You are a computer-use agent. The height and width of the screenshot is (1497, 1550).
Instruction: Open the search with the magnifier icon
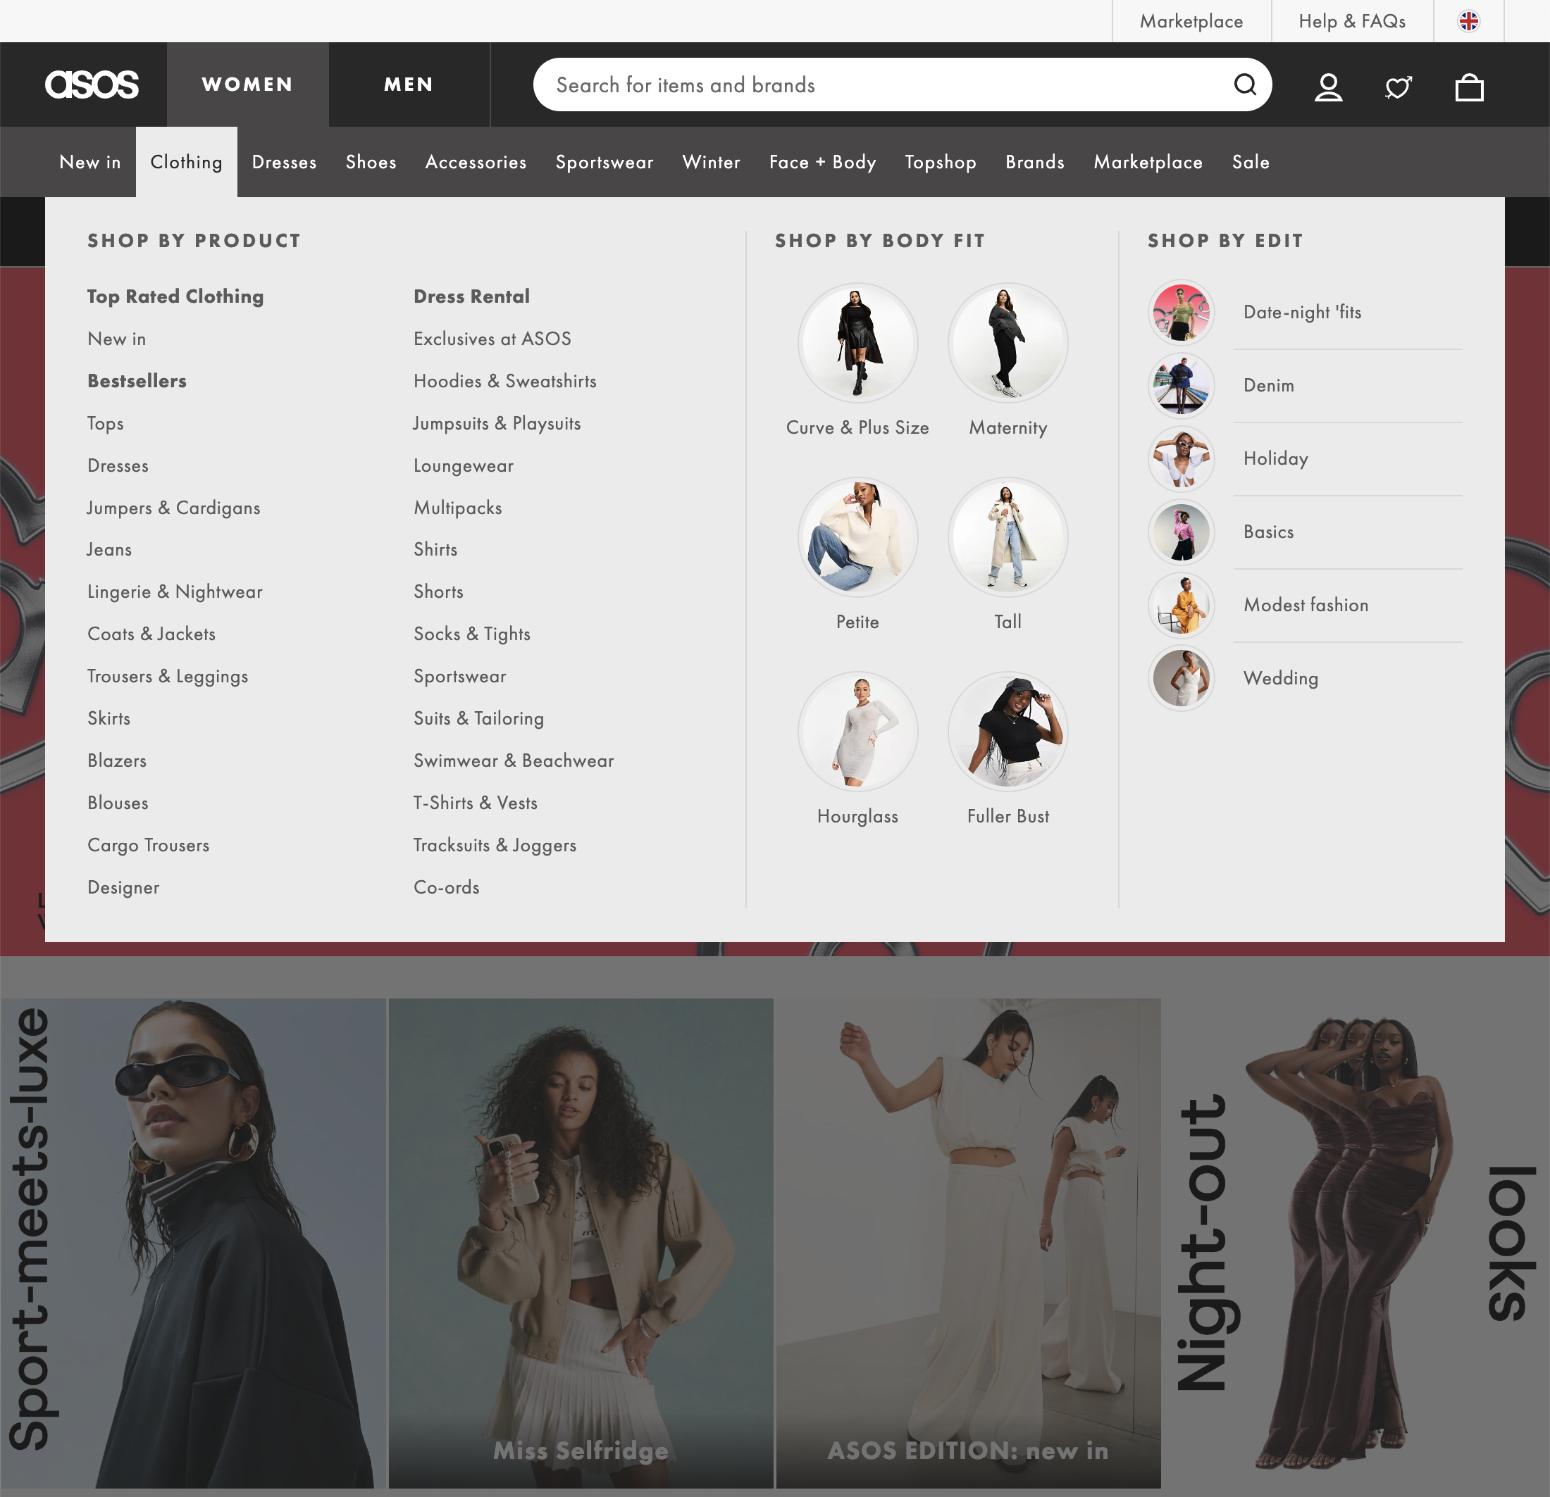[1246, 84]
